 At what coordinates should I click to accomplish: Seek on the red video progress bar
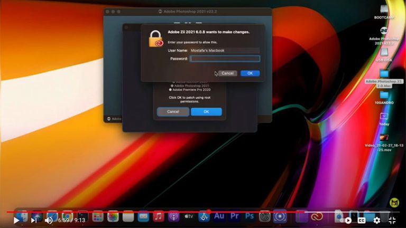203,212
